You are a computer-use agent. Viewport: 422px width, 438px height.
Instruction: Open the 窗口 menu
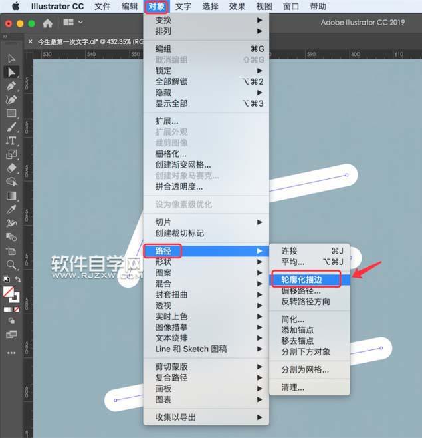click(x=291, y=6)
